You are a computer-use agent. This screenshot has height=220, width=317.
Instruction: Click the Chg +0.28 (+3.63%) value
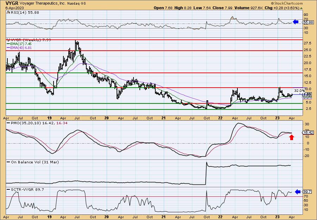tap(282, 8)
